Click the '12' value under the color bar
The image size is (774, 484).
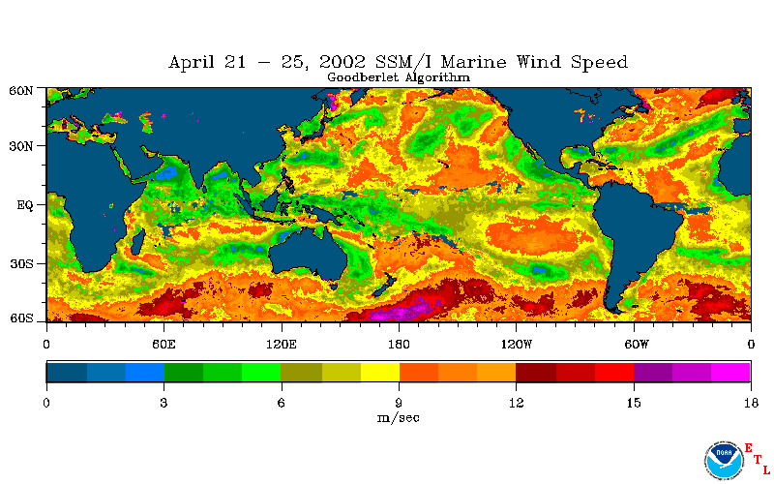517,403
